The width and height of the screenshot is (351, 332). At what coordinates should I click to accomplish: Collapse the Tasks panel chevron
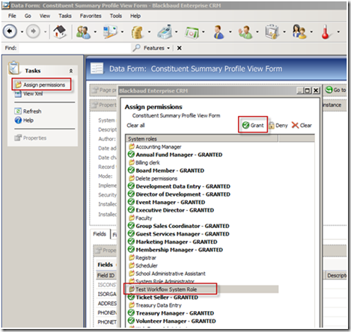(71, 71)
